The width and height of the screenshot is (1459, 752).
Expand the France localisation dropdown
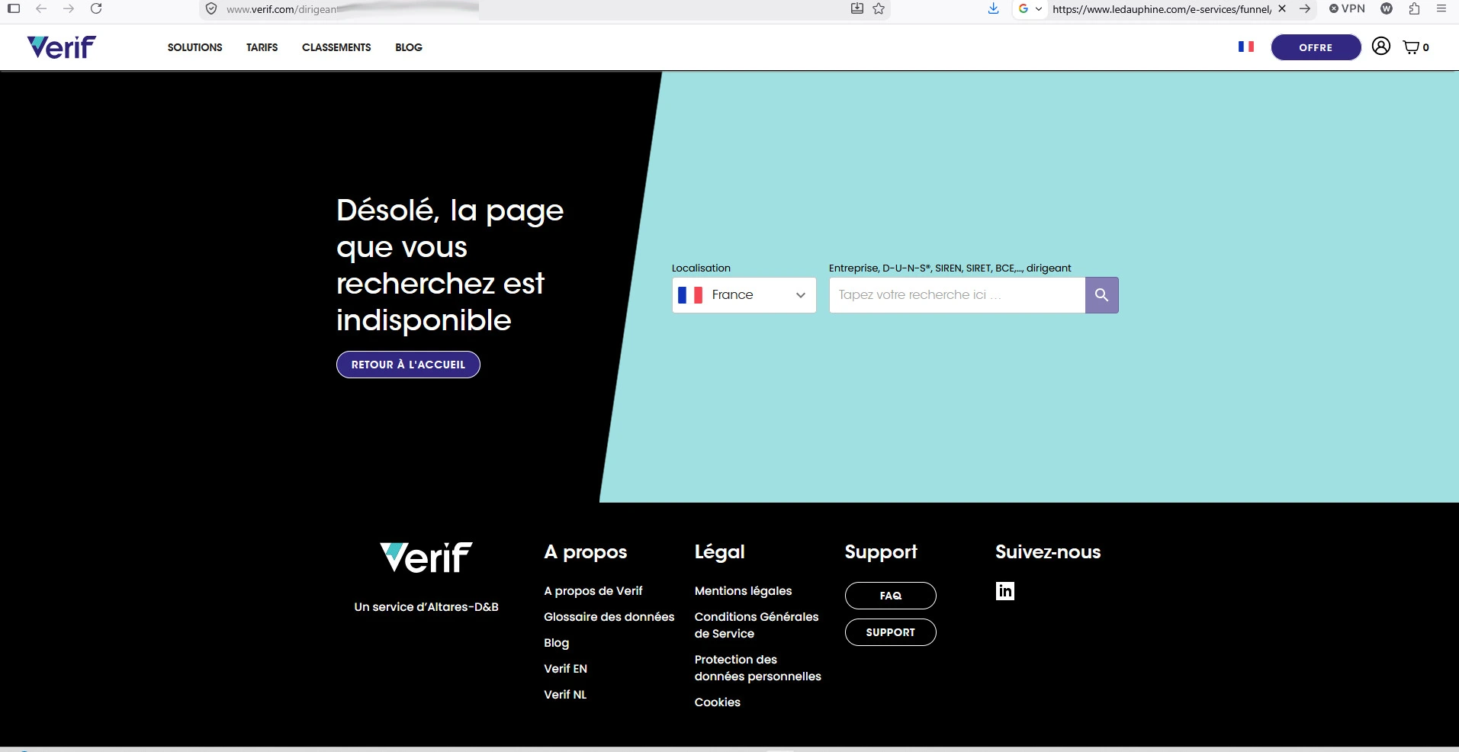pyautogui.click(x=744, y=295)
